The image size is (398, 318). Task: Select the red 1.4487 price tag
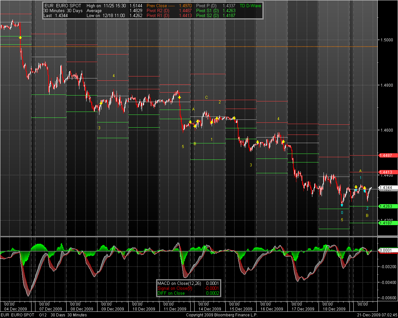(x=388, y=155)
